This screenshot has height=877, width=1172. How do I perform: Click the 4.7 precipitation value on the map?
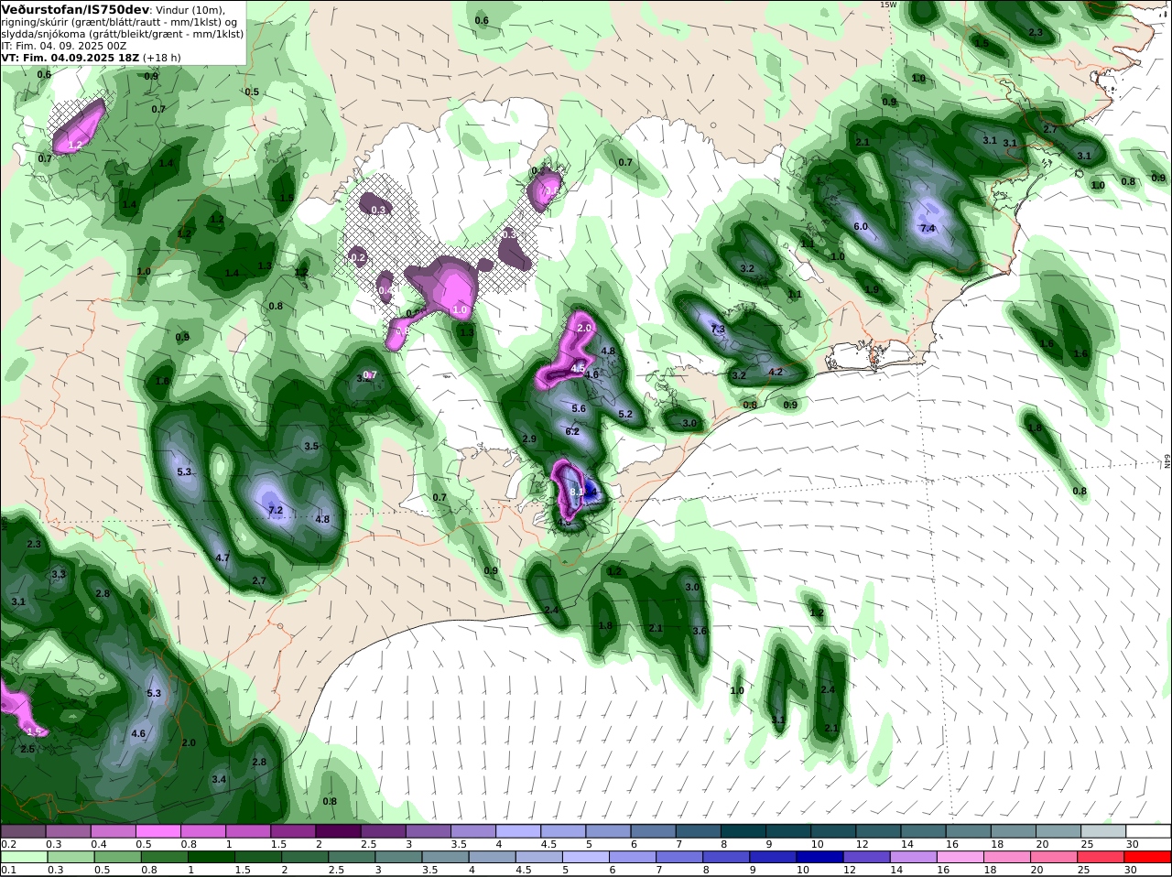222,557
